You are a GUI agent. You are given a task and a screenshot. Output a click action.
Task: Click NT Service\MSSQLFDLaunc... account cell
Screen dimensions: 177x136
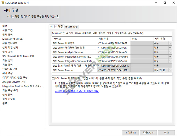point(114,66)
